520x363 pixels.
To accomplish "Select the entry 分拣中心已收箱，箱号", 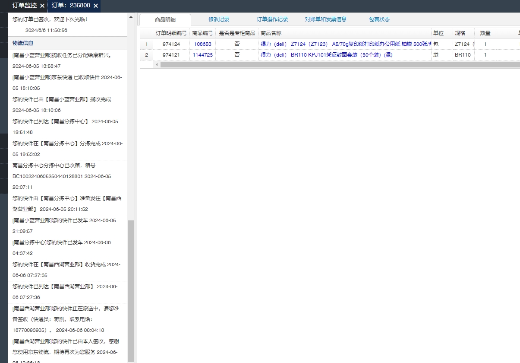I will tap(68, 176).
